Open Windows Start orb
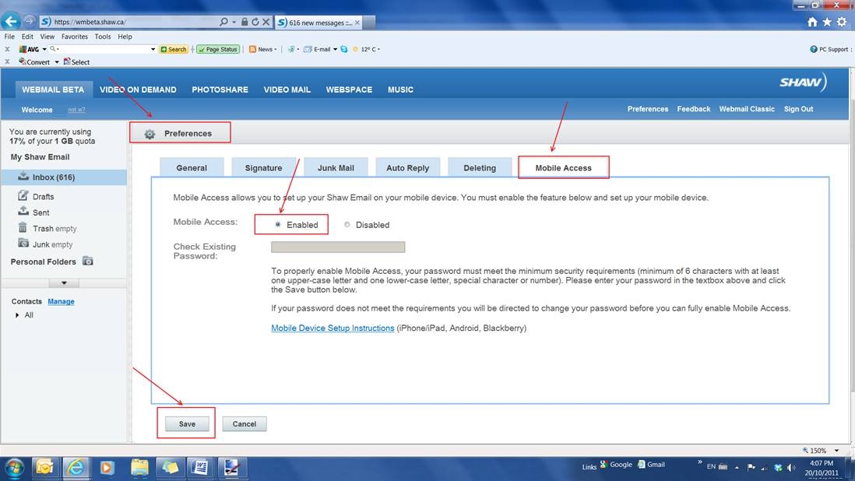Image resolution: width=855 pixels, height=481 pixels. click(x=14, y=469)
